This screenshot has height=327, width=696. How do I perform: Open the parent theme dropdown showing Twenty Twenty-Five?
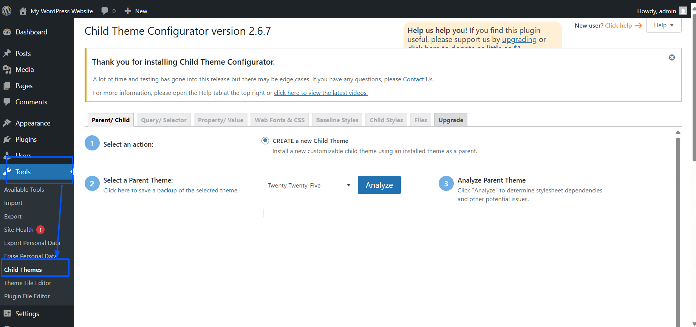click(x=309, y=185)
